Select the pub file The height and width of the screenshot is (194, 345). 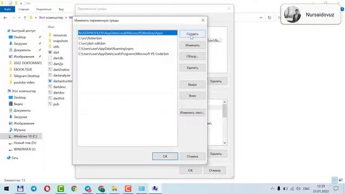coord(56,104)
